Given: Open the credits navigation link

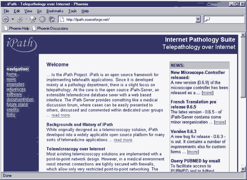Looking at the screenshot, I should click(x=13, y=109).
